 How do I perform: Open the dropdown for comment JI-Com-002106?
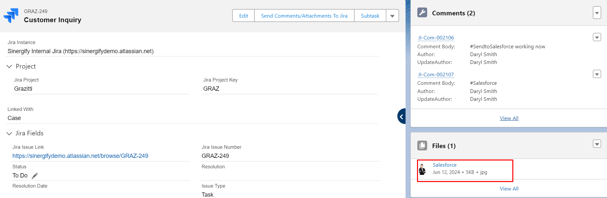pos(597,37)
